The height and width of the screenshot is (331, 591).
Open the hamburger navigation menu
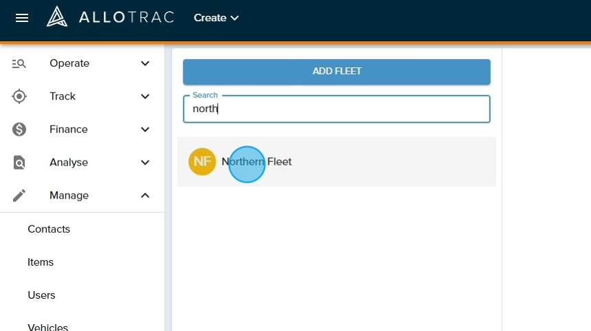pos(22,18)
